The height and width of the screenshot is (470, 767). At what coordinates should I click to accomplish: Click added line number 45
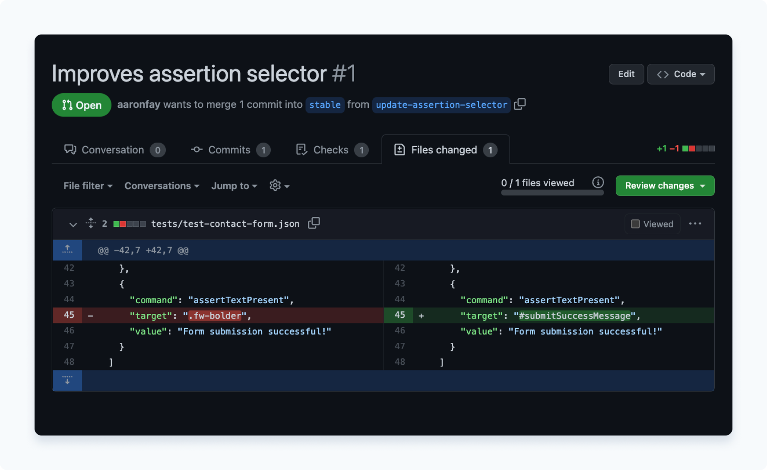[399, 315]
